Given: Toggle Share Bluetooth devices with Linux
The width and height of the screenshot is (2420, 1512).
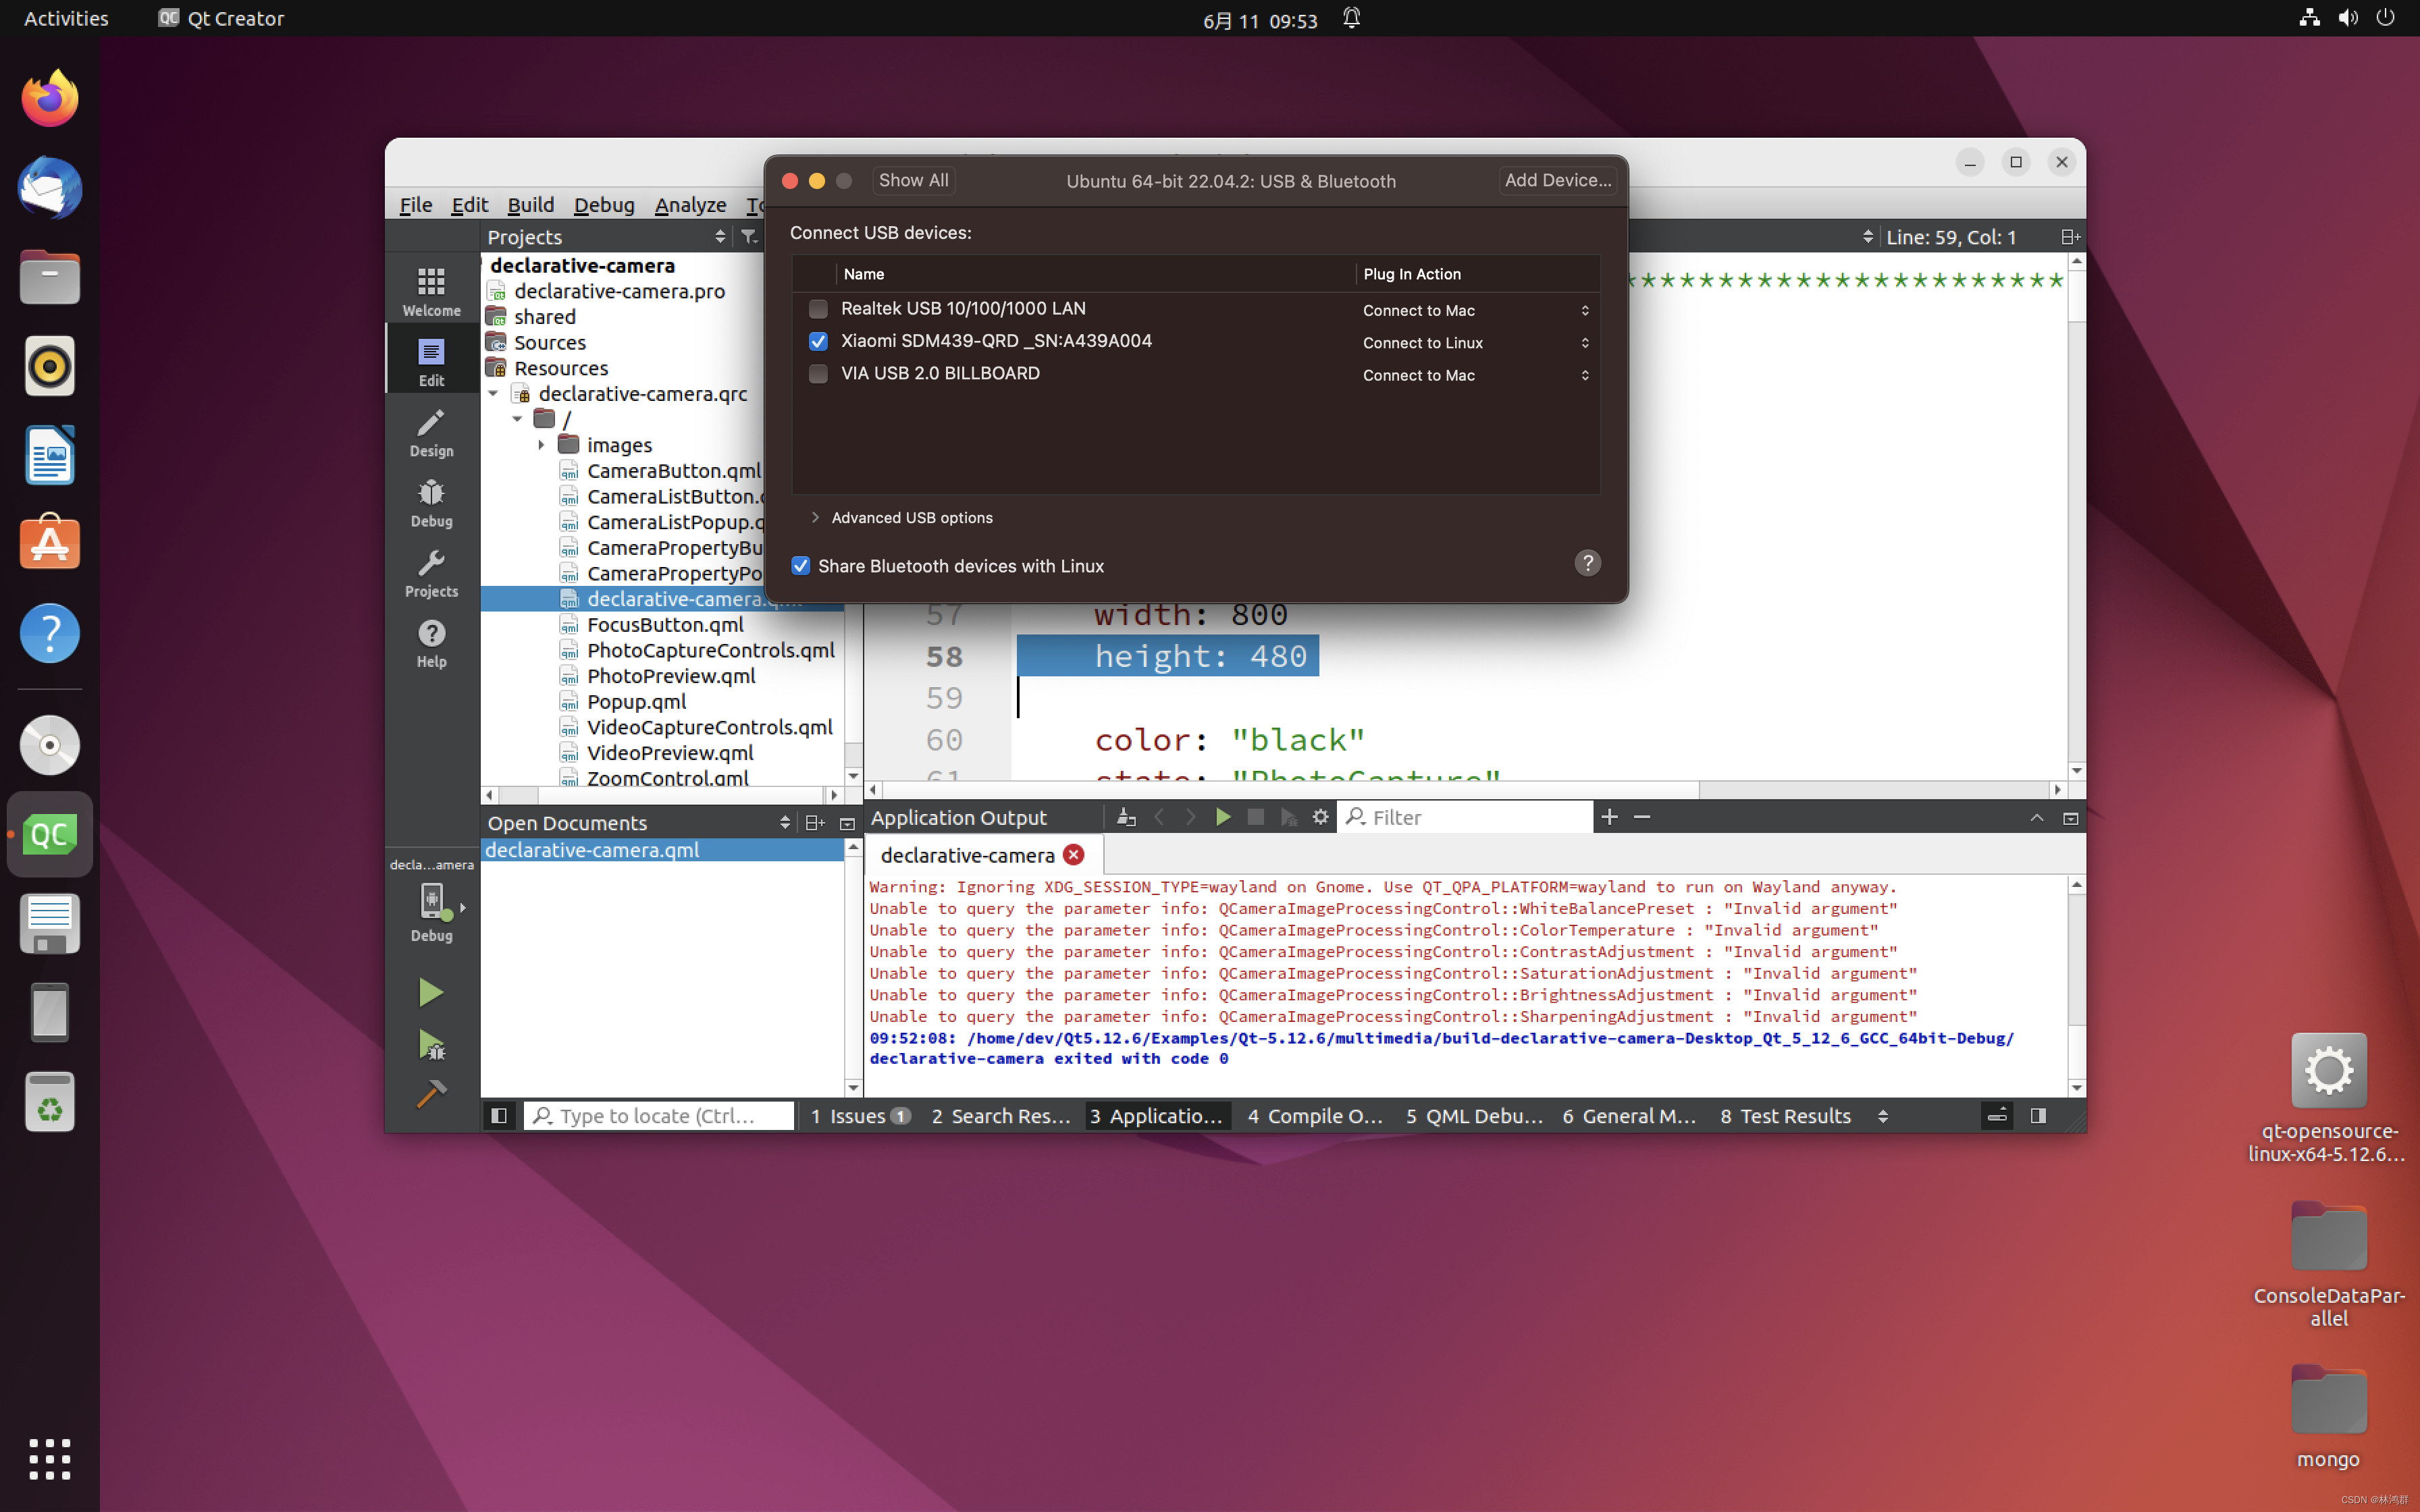Looking at the screenshot, I should pos(800,566).
